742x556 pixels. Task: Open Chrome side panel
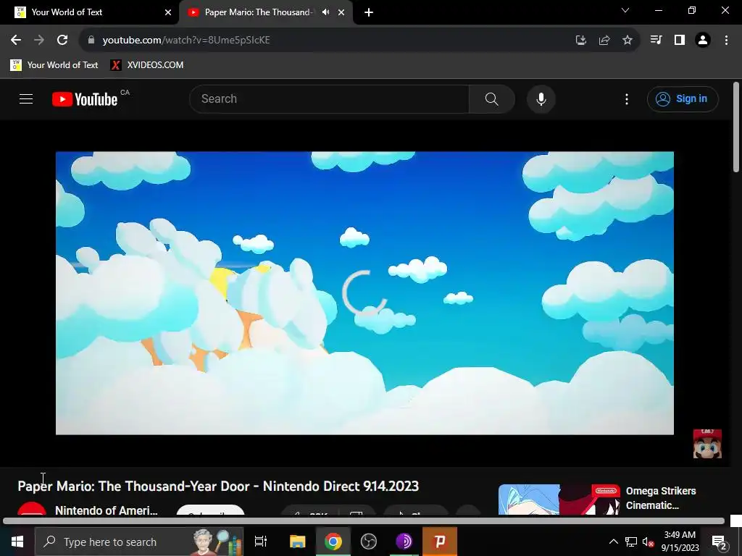[680, 41]
